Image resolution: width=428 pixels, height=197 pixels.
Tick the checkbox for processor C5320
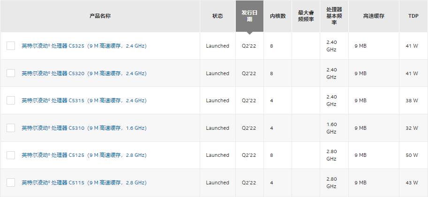coord(11,73)
